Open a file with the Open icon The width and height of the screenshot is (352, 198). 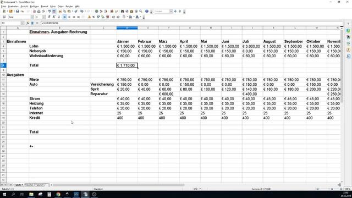pyautogui.click(x=10, y=11)
